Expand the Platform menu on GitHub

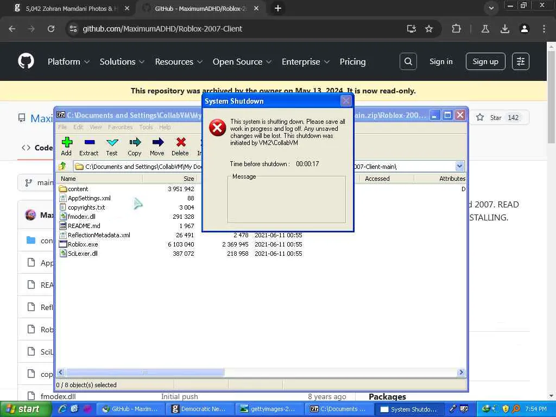coord(68,62)
